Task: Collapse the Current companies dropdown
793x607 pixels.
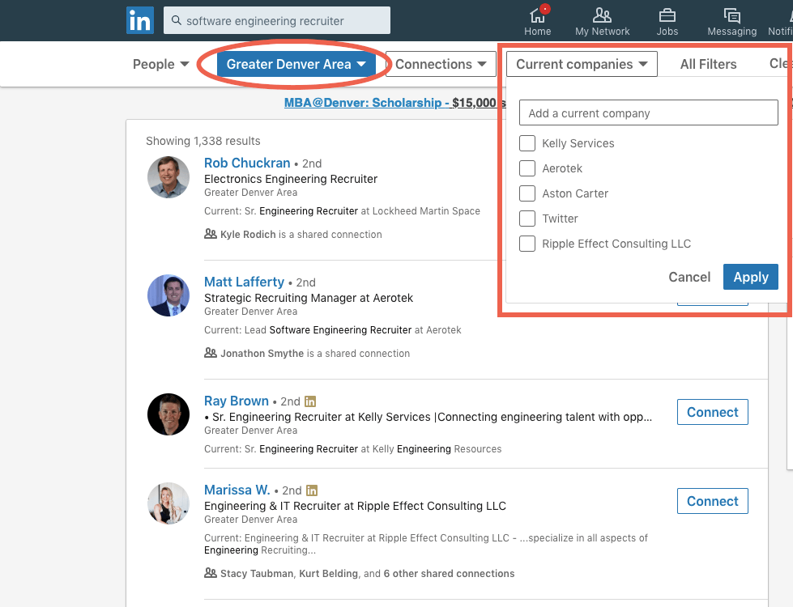Action: click(x=582, y=64)
